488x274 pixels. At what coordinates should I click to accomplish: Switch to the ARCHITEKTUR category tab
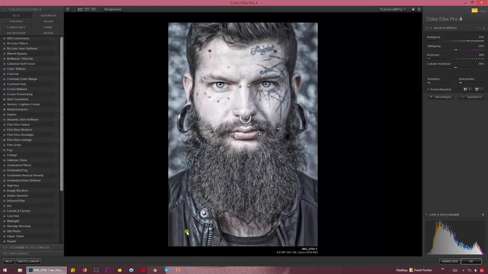(x=16, y=33)
